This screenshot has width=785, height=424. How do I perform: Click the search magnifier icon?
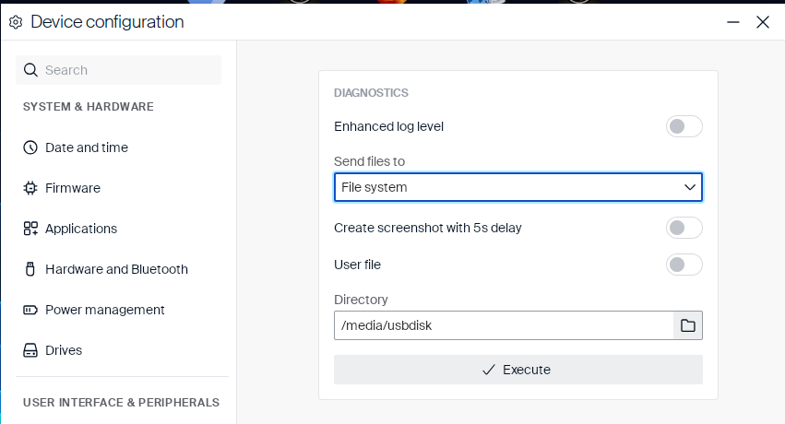[x=30, y=70]
